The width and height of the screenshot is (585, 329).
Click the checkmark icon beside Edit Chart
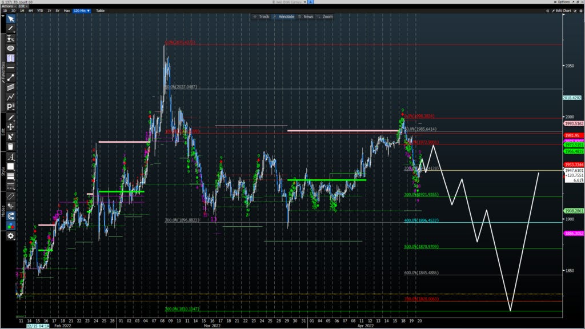click(x=575, y=11)
